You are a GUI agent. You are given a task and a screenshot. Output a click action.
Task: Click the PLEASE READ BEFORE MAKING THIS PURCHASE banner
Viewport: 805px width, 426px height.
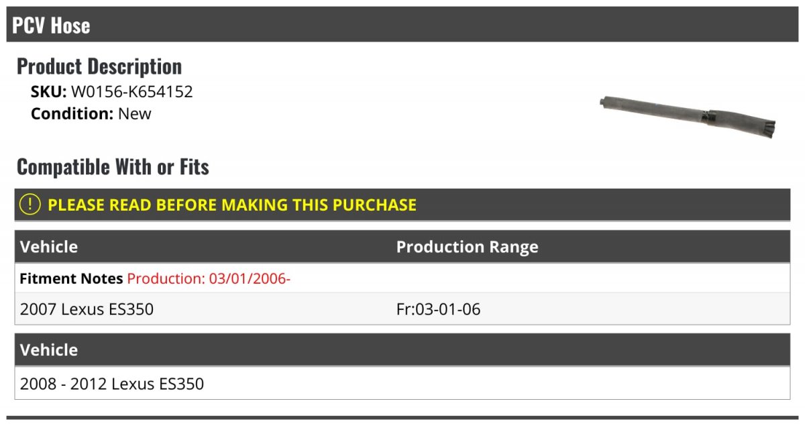402,205
